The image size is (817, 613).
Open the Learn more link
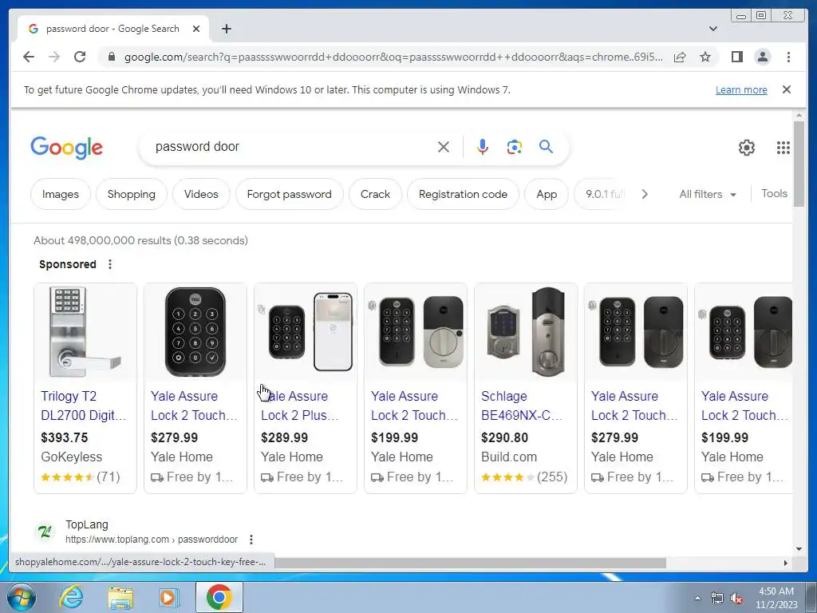[741, 89]
